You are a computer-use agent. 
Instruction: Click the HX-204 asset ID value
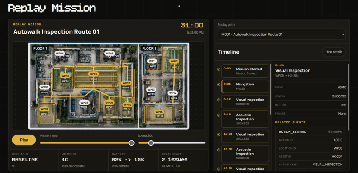337,156
